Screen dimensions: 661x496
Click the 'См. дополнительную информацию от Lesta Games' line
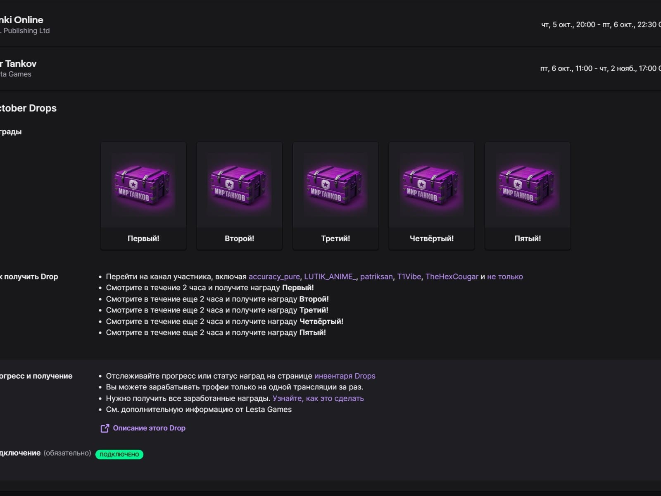(199, 410)
